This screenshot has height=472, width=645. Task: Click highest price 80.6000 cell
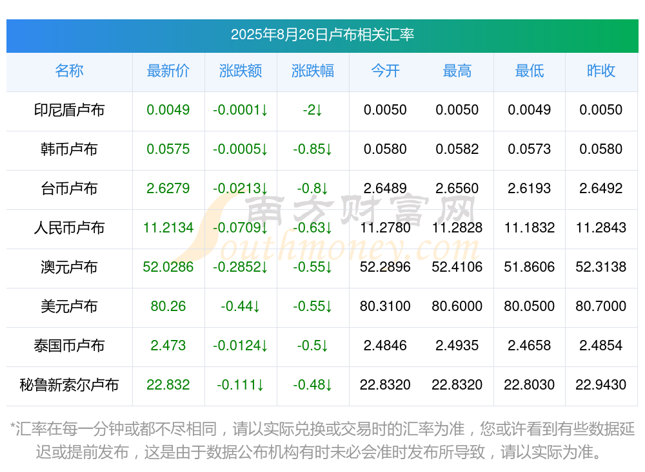pos(457,307)
